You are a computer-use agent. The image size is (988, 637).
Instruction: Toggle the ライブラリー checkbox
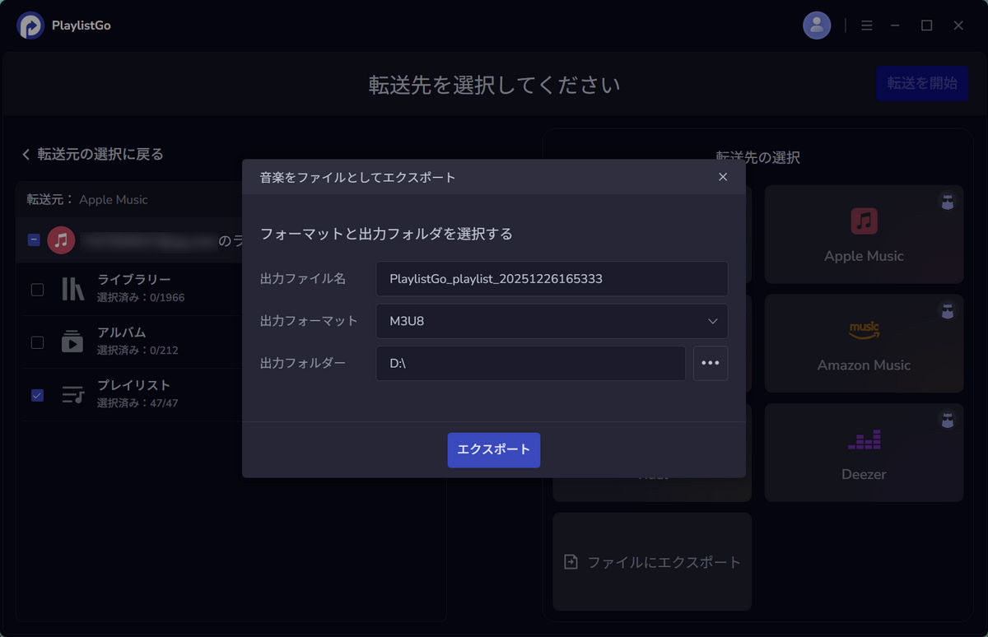coord(36,289)
